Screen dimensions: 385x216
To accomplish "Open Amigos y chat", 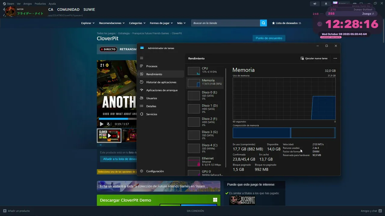I will (371, 211).
